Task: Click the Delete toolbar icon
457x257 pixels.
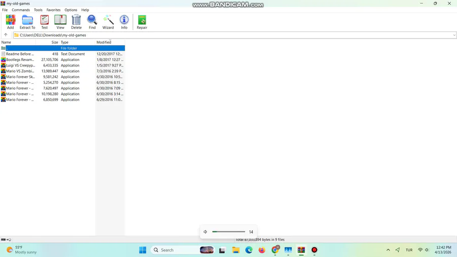Action: coord(76,22)
